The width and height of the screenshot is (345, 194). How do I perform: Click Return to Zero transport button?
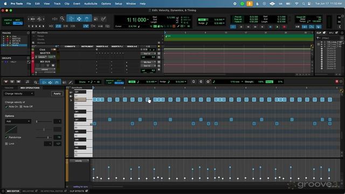coord(241,27)
